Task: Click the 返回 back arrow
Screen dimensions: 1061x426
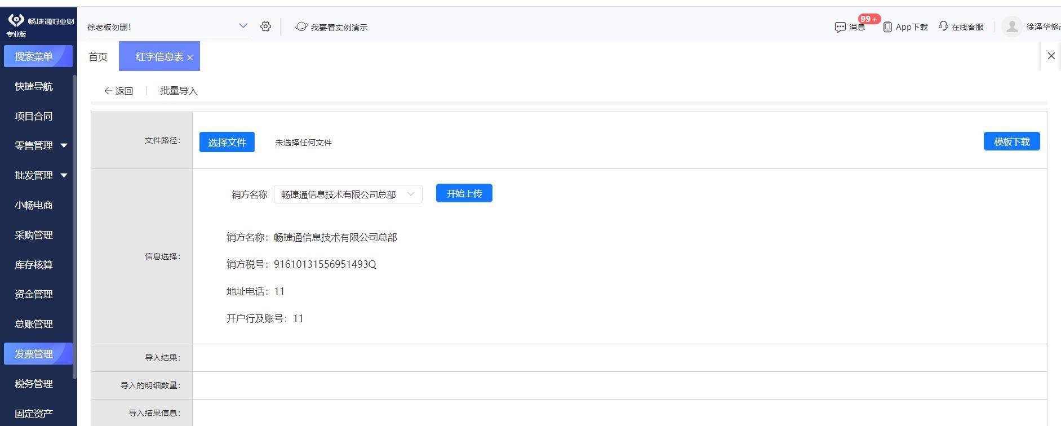Action: coord(108,91)
